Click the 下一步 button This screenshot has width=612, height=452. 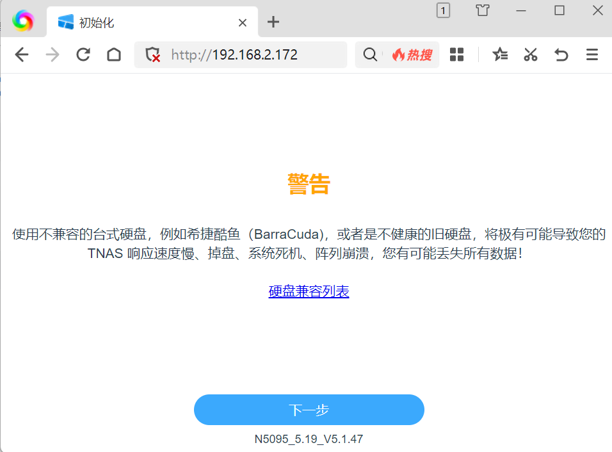coord(309,410)
